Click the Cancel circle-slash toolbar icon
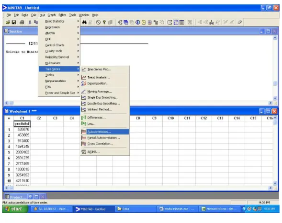Image resolution: width=282 pixels, height=223 pixels. pyautogui.click(x=98, y=22)
